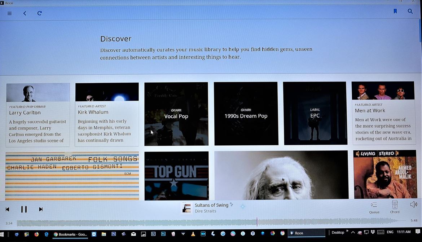Image resolution: width=422 pixels, height=242 pixels.
Task: Launch Firefox from the taskbar
Action: 36,234
